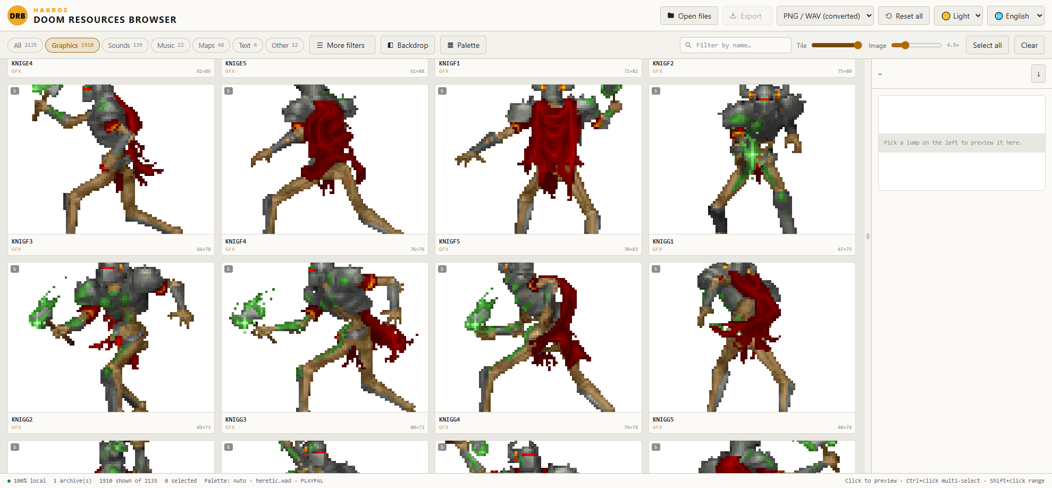This screenshot has height=488, width=1052.
Task: Click the '100% local' status indicator
Action: [27, 481]
